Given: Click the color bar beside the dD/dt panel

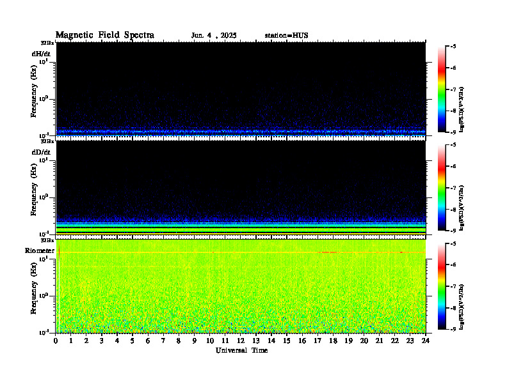Looking at the screenshot, I should pyautogui.click(x=442, y=188).
